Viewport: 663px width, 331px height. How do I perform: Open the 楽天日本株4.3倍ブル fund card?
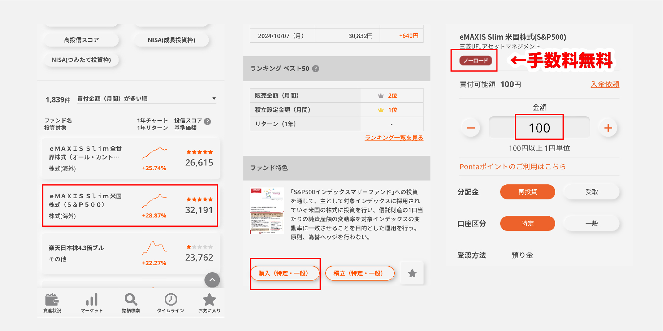pos(131,253)
